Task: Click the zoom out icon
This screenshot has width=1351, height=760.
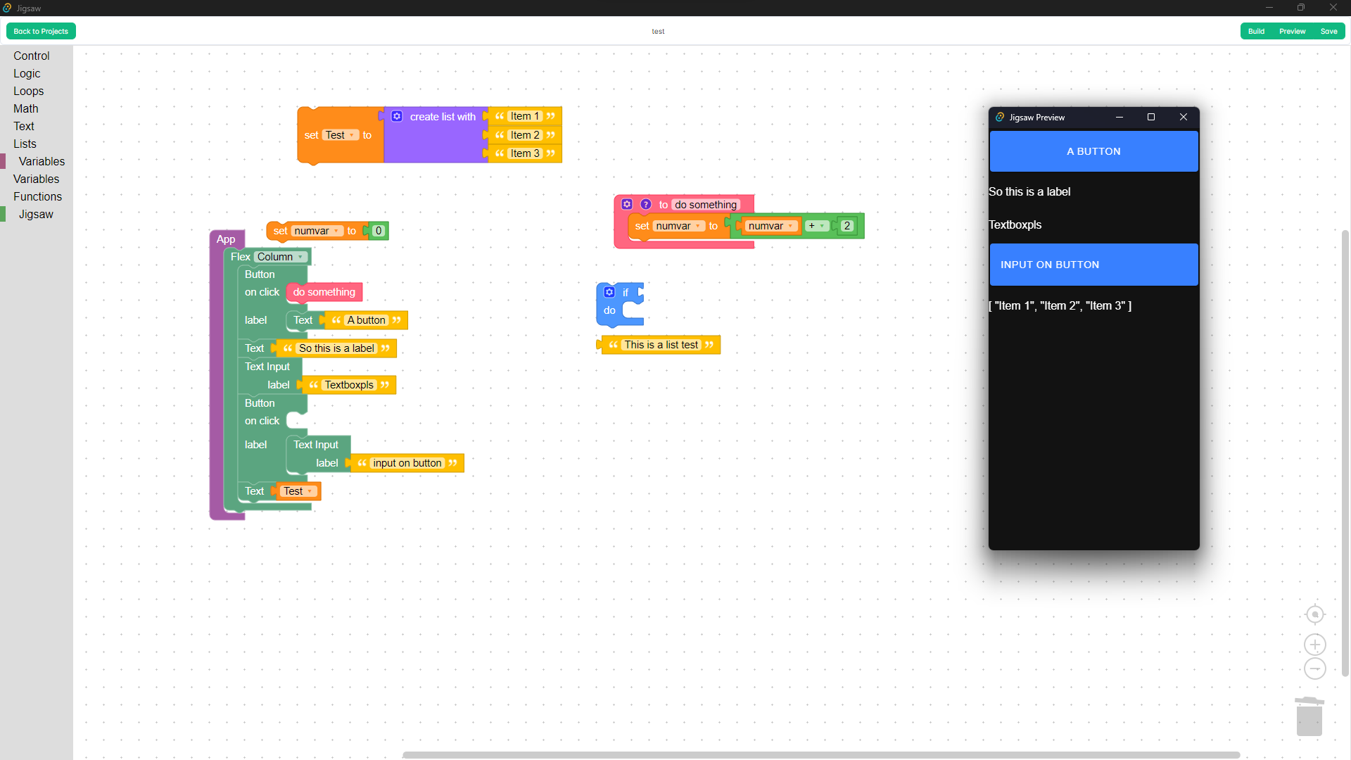Action: 1315,669
